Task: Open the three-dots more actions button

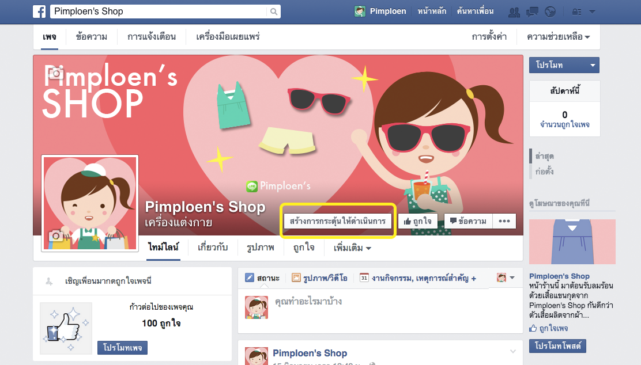Action: pos(504,221)
